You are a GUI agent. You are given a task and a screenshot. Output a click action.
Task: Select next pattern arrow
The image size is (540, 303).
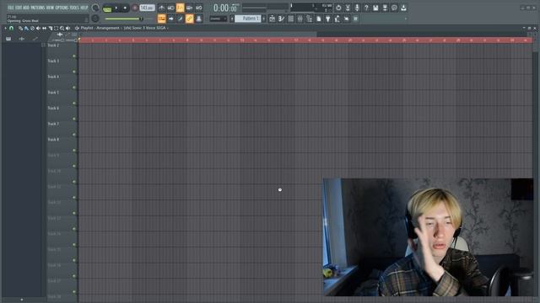click(x=264, y=19)
